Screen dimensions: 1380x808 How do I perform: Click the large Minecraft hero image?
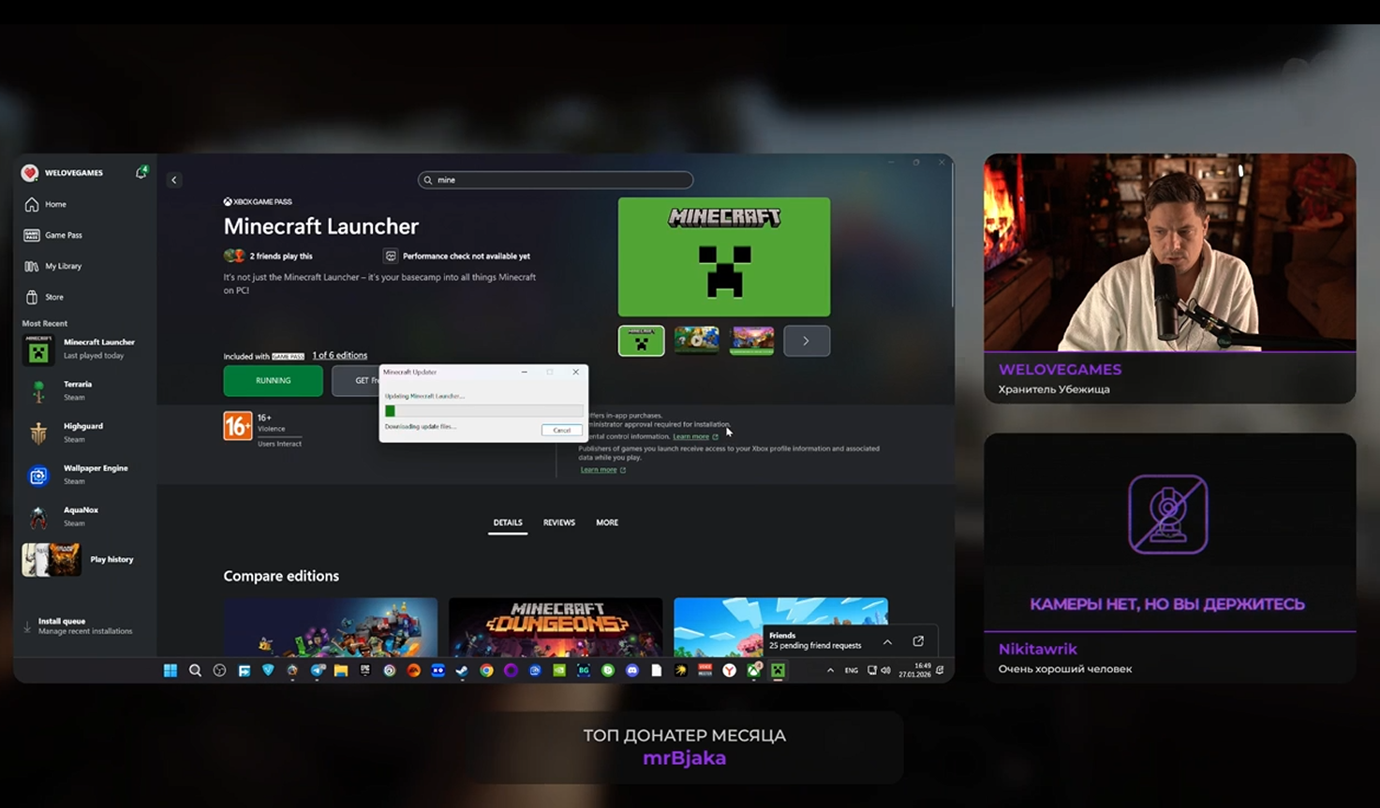(724, 257)
